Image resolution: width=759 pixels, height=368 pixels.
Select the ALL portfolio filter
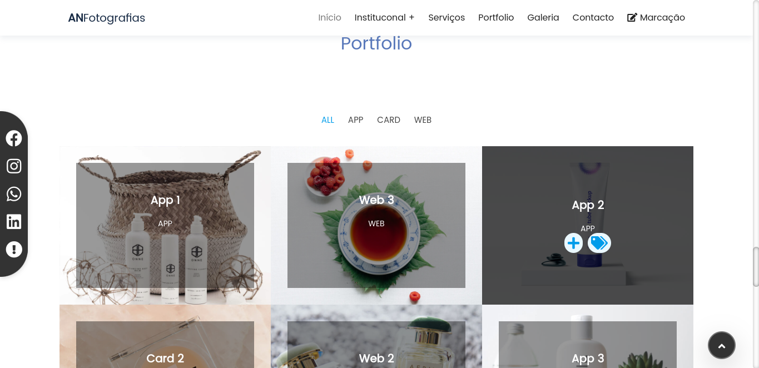click(328, 120)
